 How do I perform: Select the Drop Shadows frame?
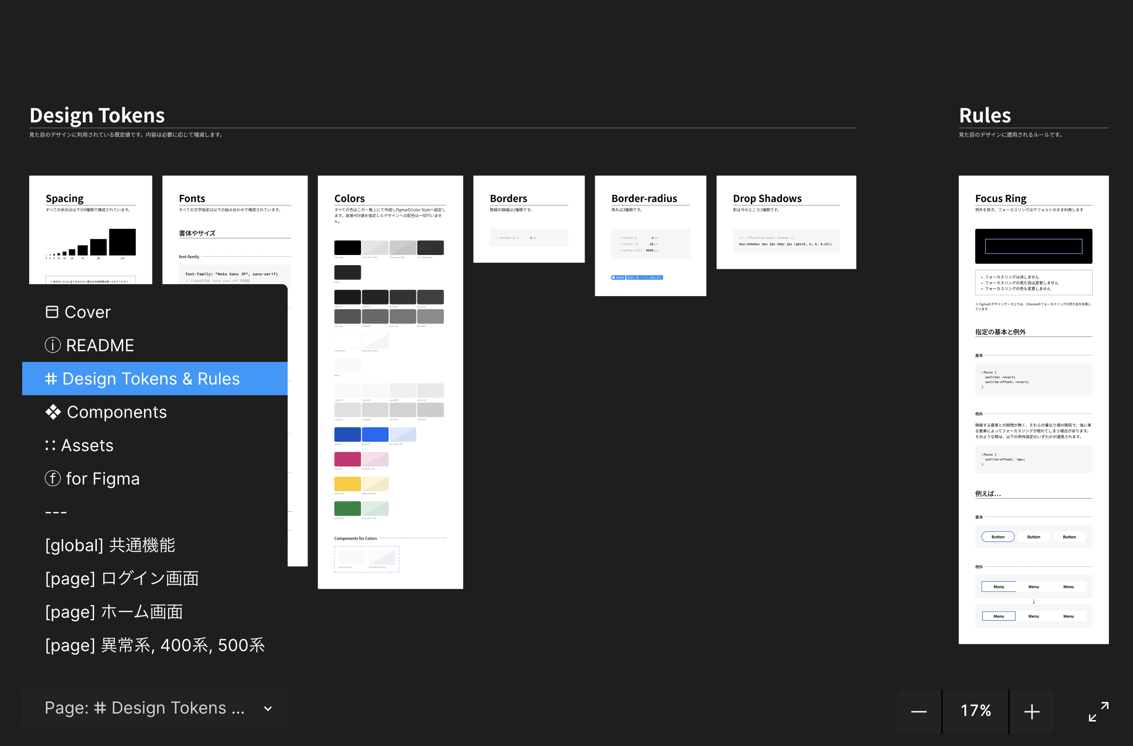click(786, 222)
